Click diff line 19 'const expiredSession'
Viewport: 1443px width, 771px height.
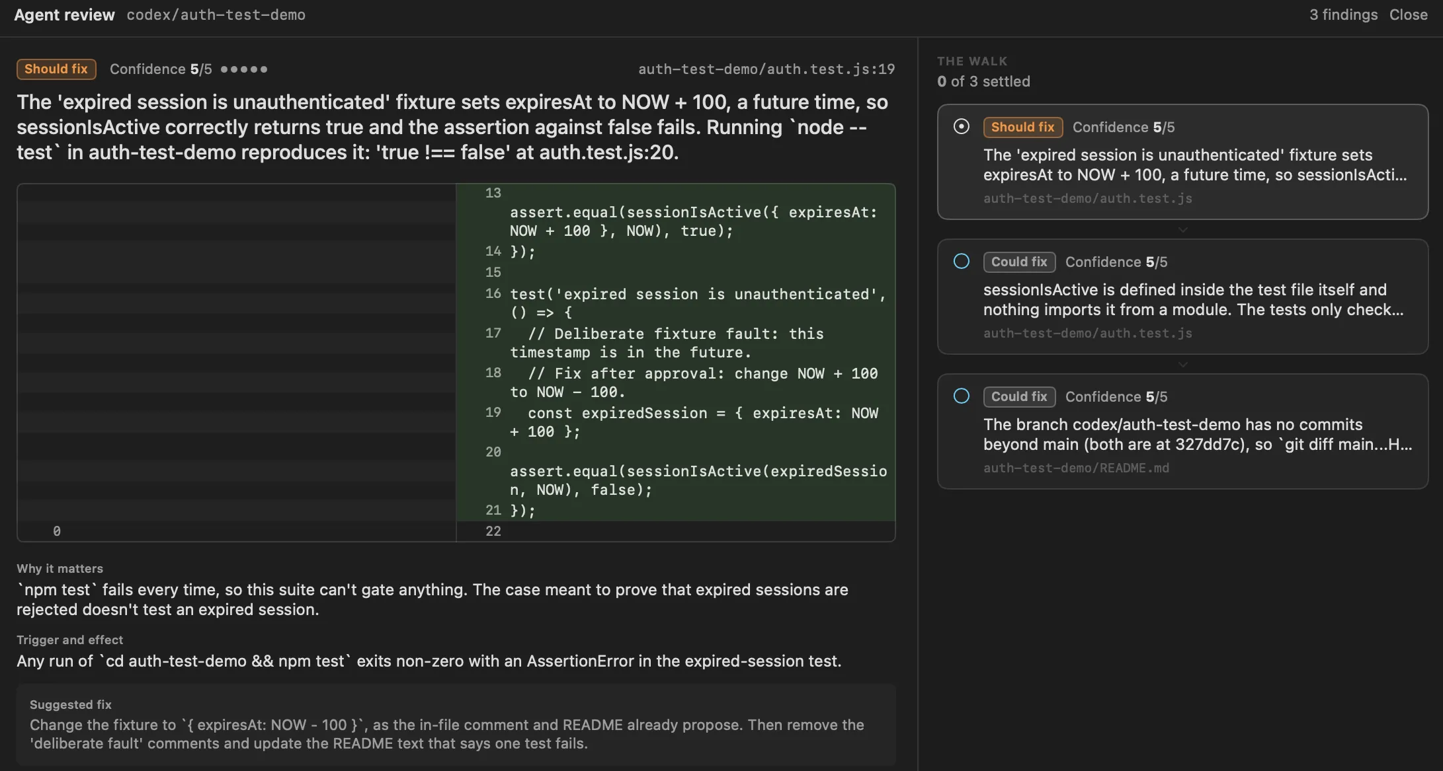(676, 422)
